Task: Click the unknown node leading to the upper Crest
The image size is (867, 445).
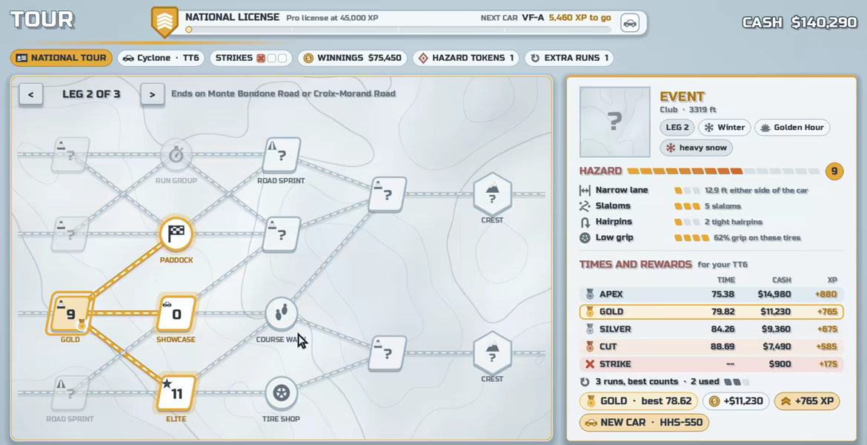Action: click(x=387, y=194)
